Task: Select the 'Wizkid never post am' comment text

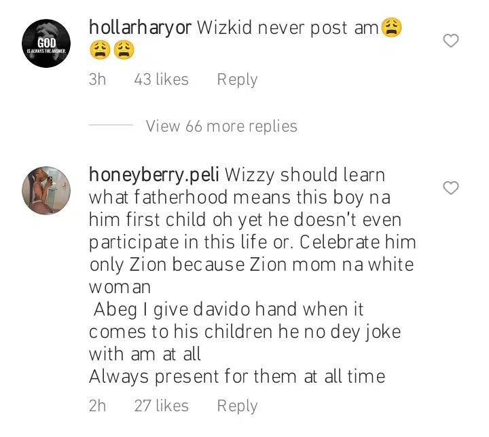Action: [287, 28]
